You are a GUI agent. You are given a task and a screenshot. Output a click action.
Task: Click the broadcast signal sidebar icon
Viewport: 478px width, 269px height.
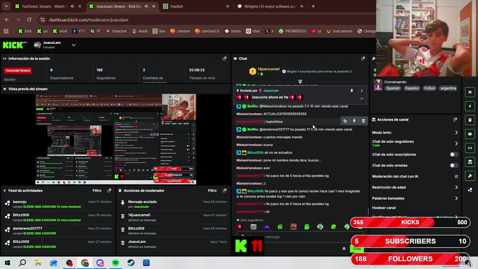[x=470, y=148]
